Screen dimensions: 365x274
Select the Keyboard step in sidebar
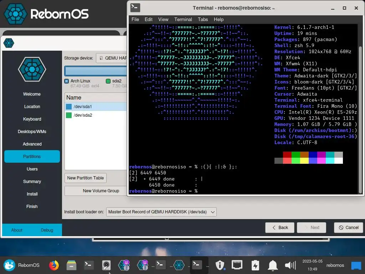pos(32,119)
